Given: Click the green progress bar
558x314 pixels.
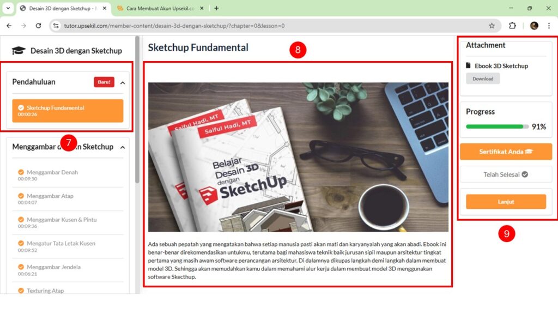Looking at the screenshot, I should coord(497,126).
